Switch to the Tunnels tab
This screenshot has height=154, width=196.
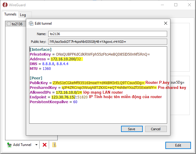[10, 14]
